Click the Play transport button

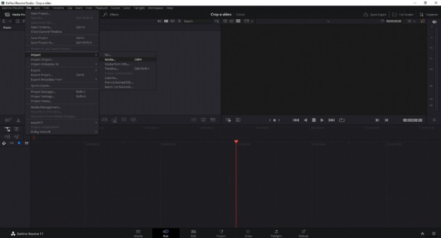pos(322,120)
